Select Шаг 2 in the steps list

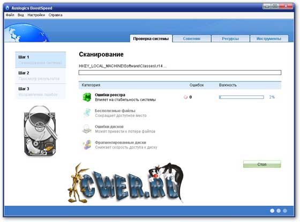tap(40, 76)
